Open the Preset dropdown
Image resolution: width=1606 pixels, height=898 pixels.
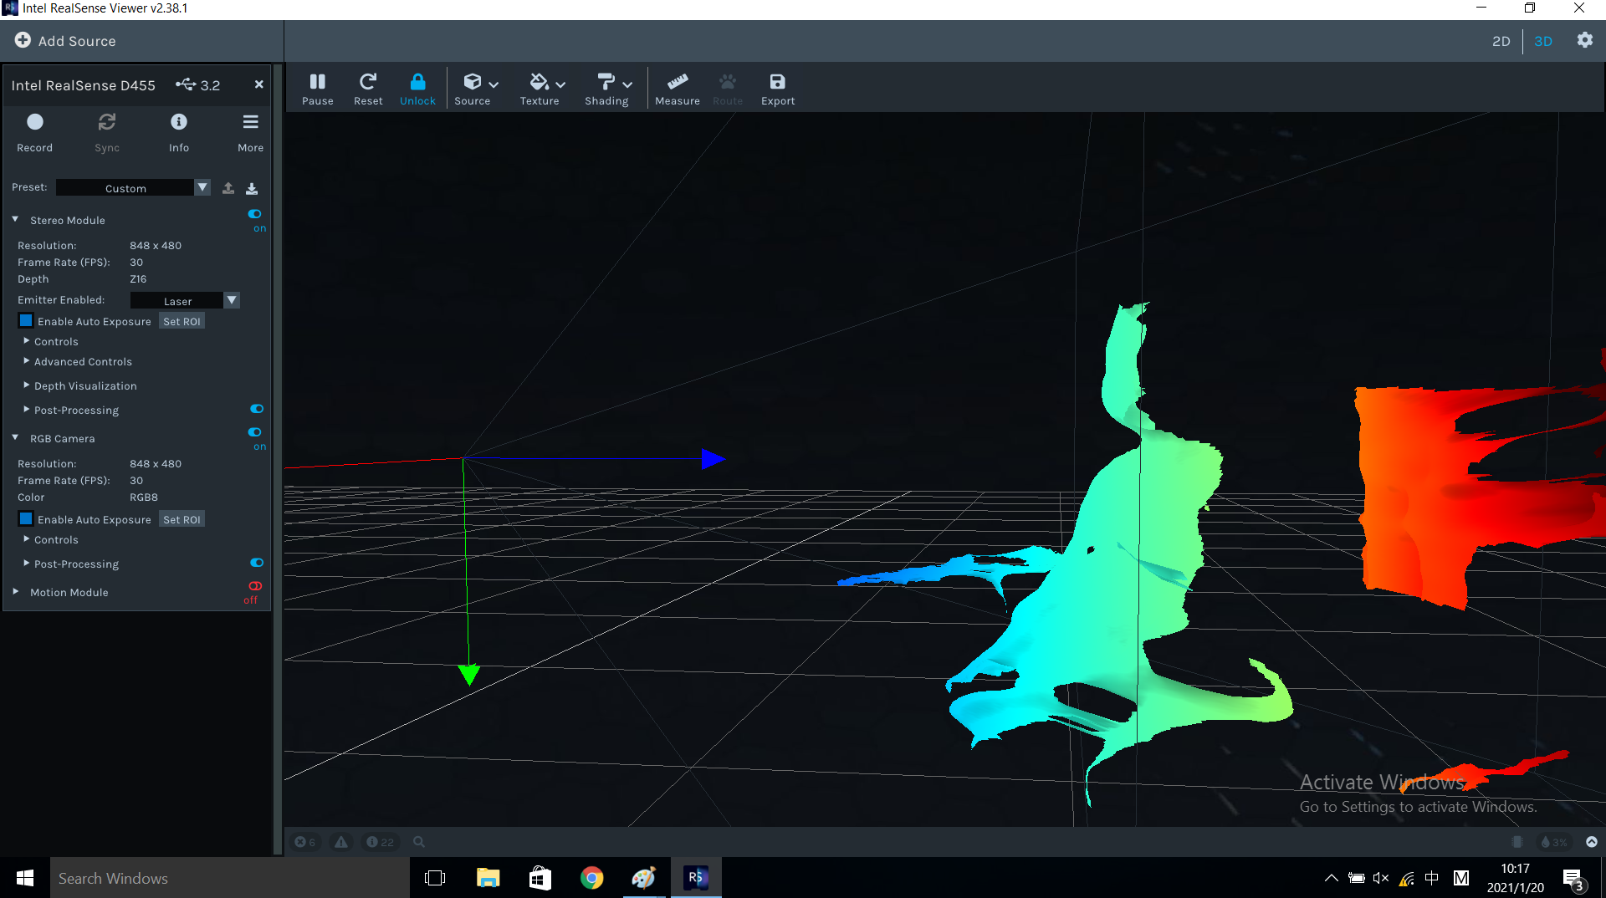click(202, 187)
